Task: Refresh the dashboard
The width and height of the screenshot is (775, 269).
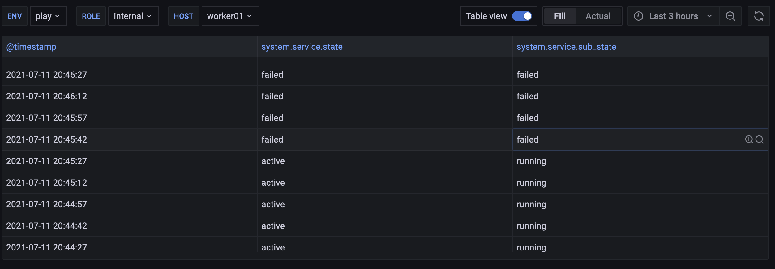Action: tap(759, 16)
